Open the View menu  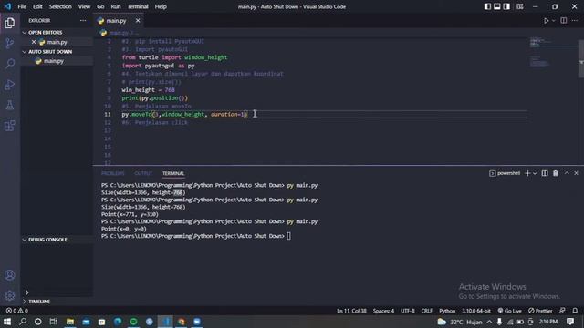pos(84,6)
